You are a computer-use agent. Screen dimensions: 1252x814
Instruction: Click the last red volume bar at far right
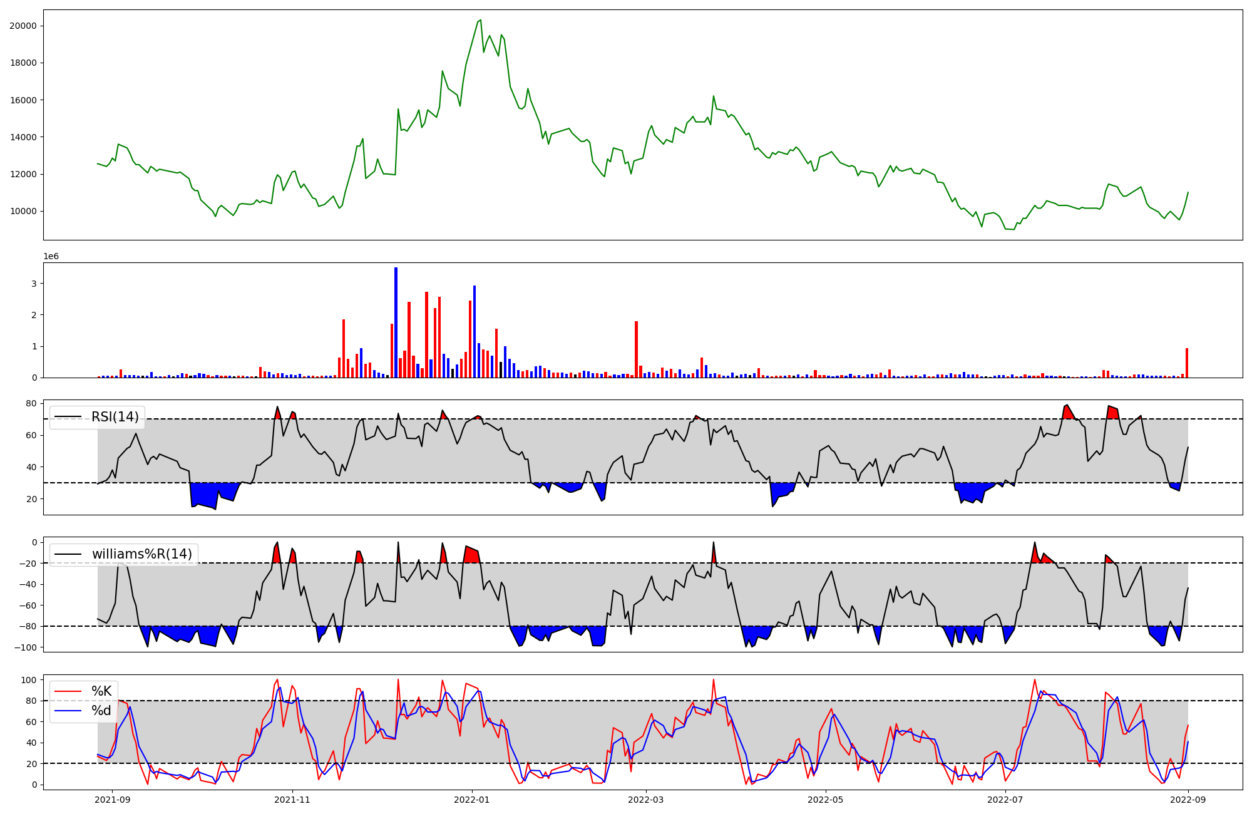pos(1187,363)
